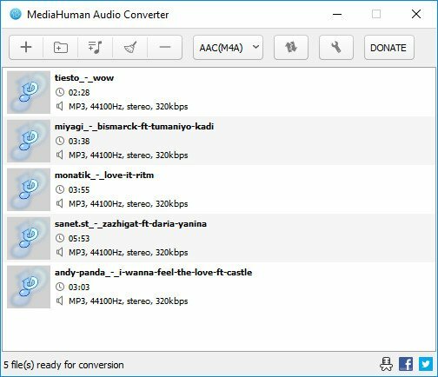Screen dimensions: 438x377
Task: Click the tiesto_-_wow cover thumbnail
Action: click(29, 92)
